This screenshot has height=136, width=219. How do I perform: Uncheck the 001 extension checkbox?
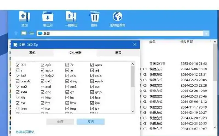(18, 65)
